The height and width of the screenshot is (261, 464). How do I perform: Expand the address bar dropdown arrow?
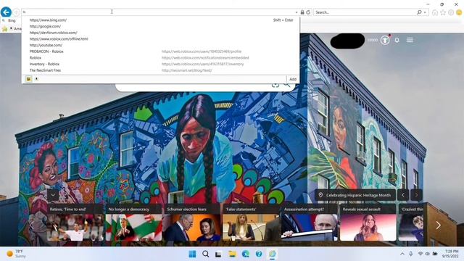pos(297,12)
